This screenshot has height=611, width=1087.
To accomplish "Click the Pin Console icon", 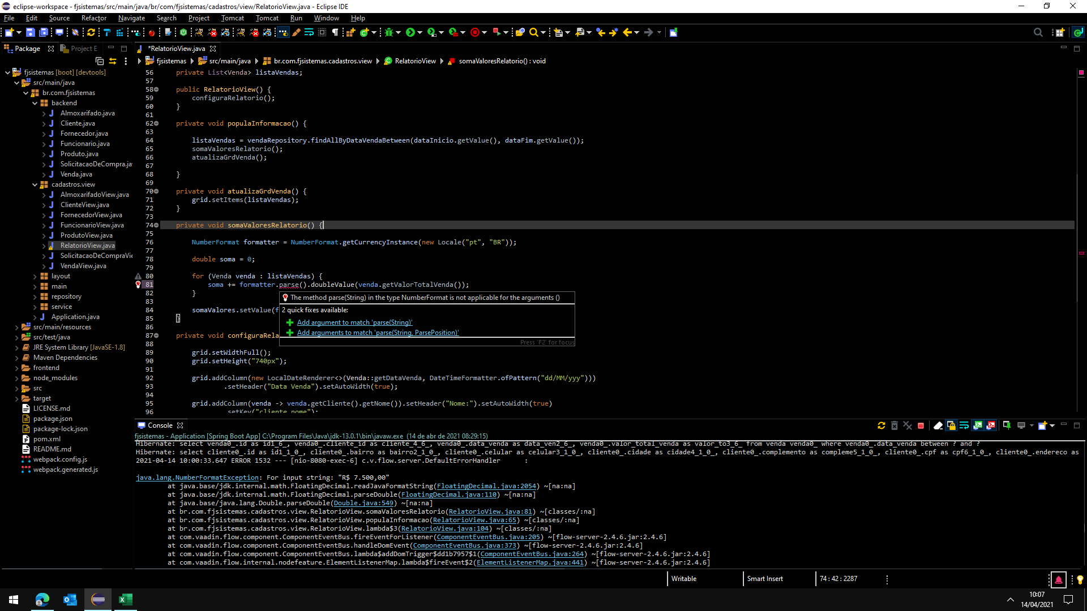I will (1006, 425).
